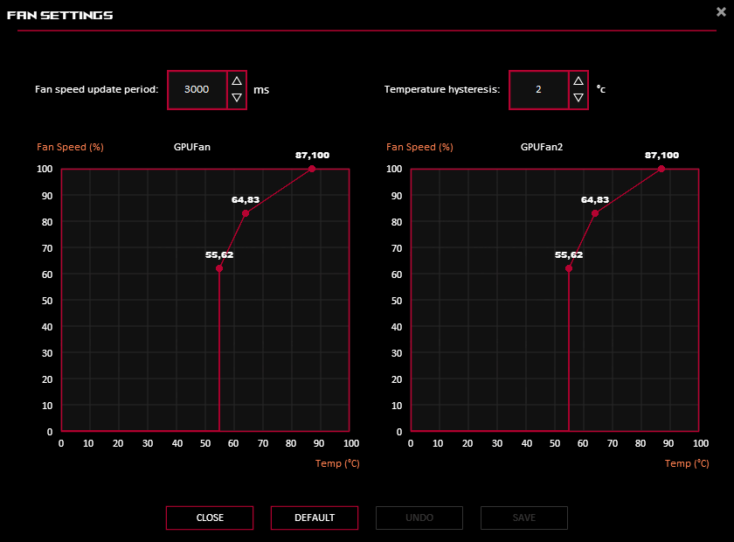Click the GPUFan2 graph title
Screen dimensions: 734x542
[x=542, y=147]
